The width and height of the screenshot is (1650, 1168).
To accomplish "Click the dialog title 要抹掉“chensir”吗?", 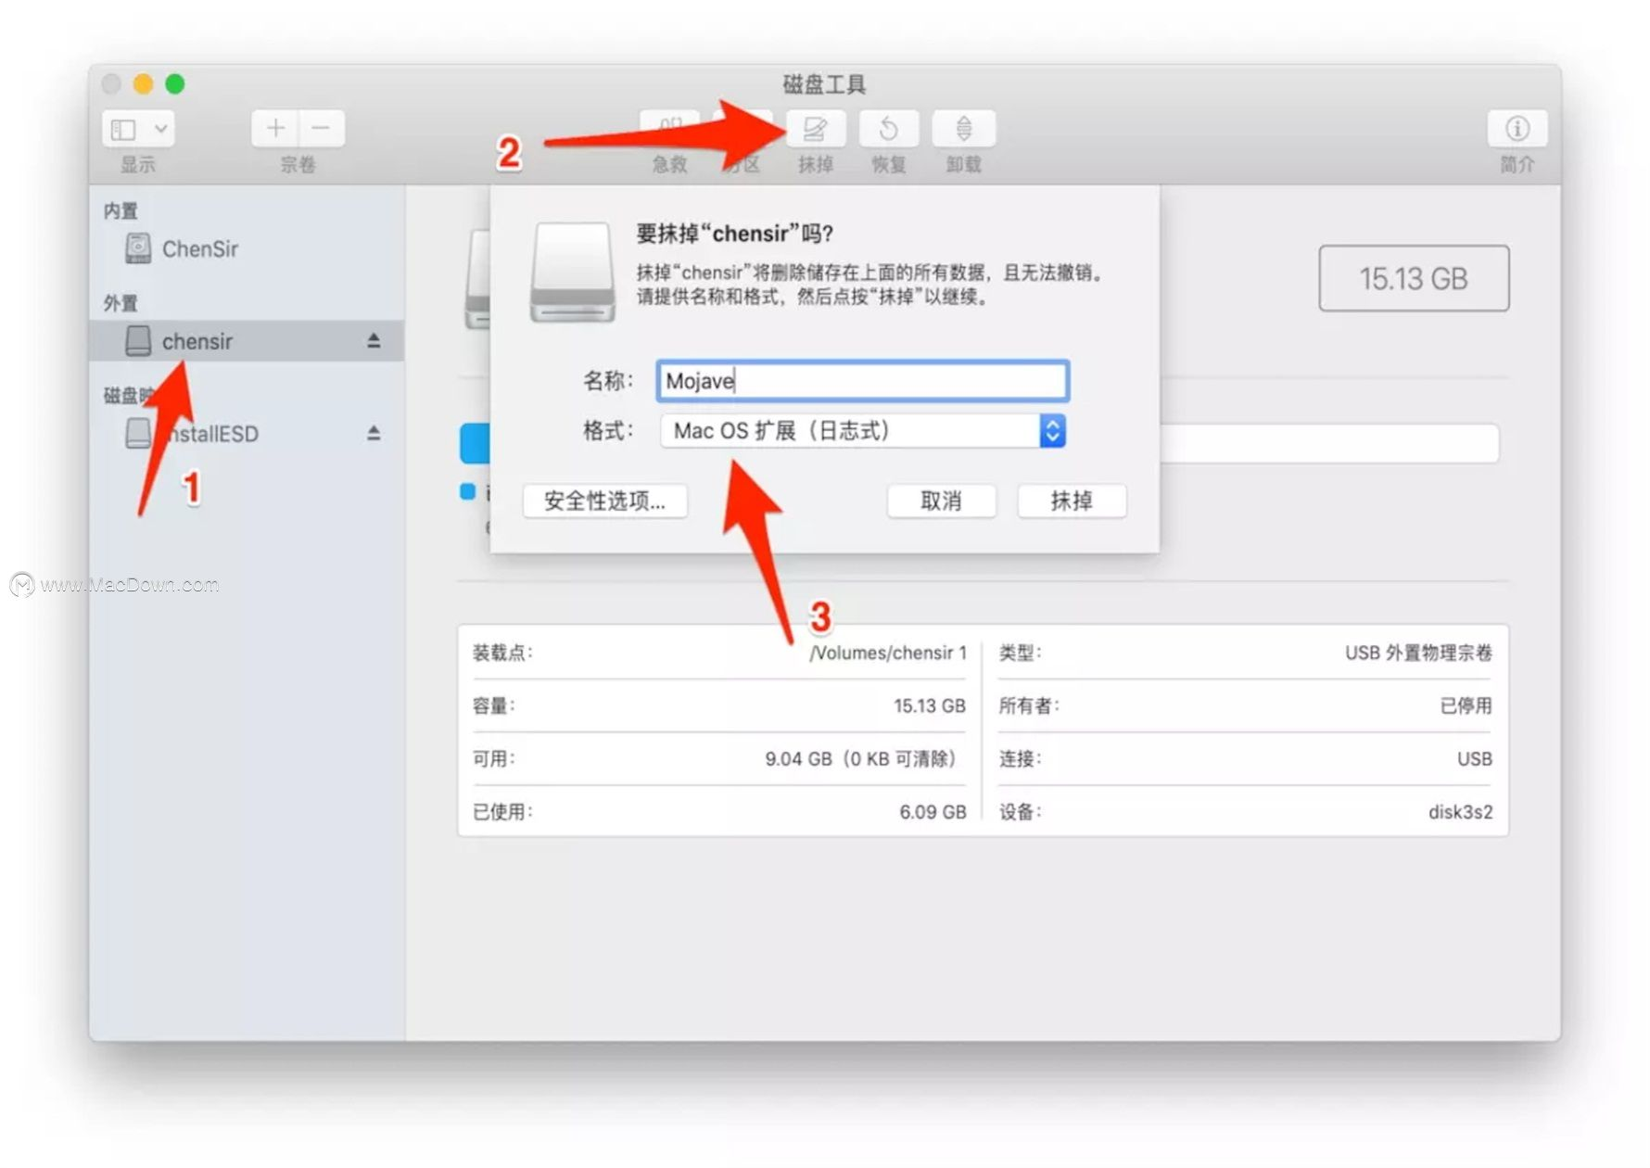I will pos(735,234).
